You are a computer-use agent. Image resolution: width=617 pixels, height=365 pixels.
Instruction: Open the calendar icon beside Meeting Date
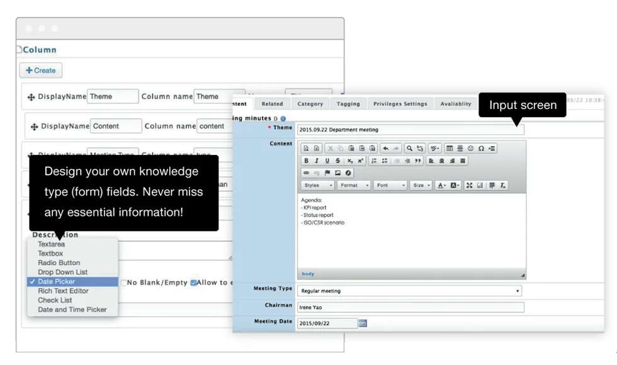[x=363, y=323]
